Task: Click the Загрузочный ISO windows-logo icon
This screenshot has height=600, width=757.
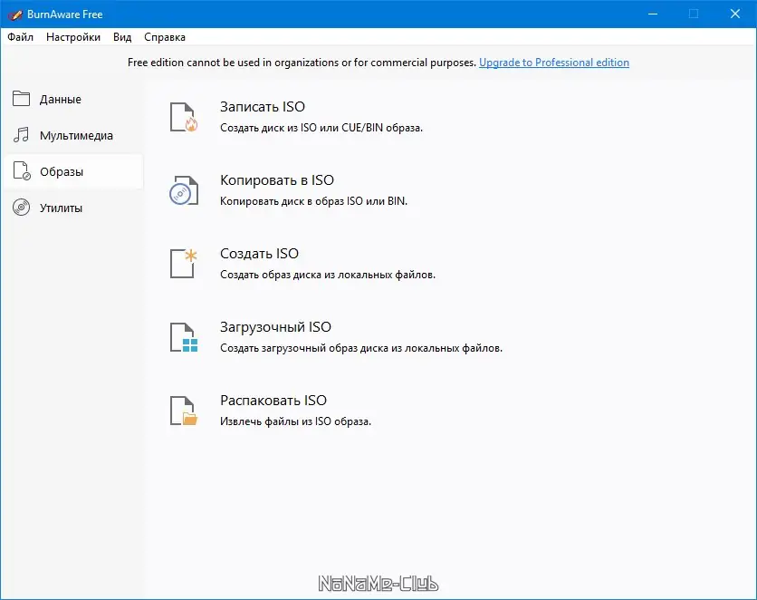Action: tap(184, 337)
